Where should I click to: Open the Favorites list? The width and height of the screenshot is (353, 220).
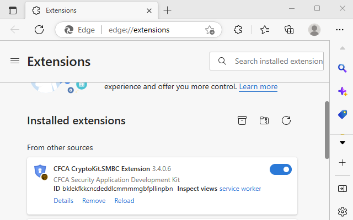pyautogui.click(x=265, y=30)
